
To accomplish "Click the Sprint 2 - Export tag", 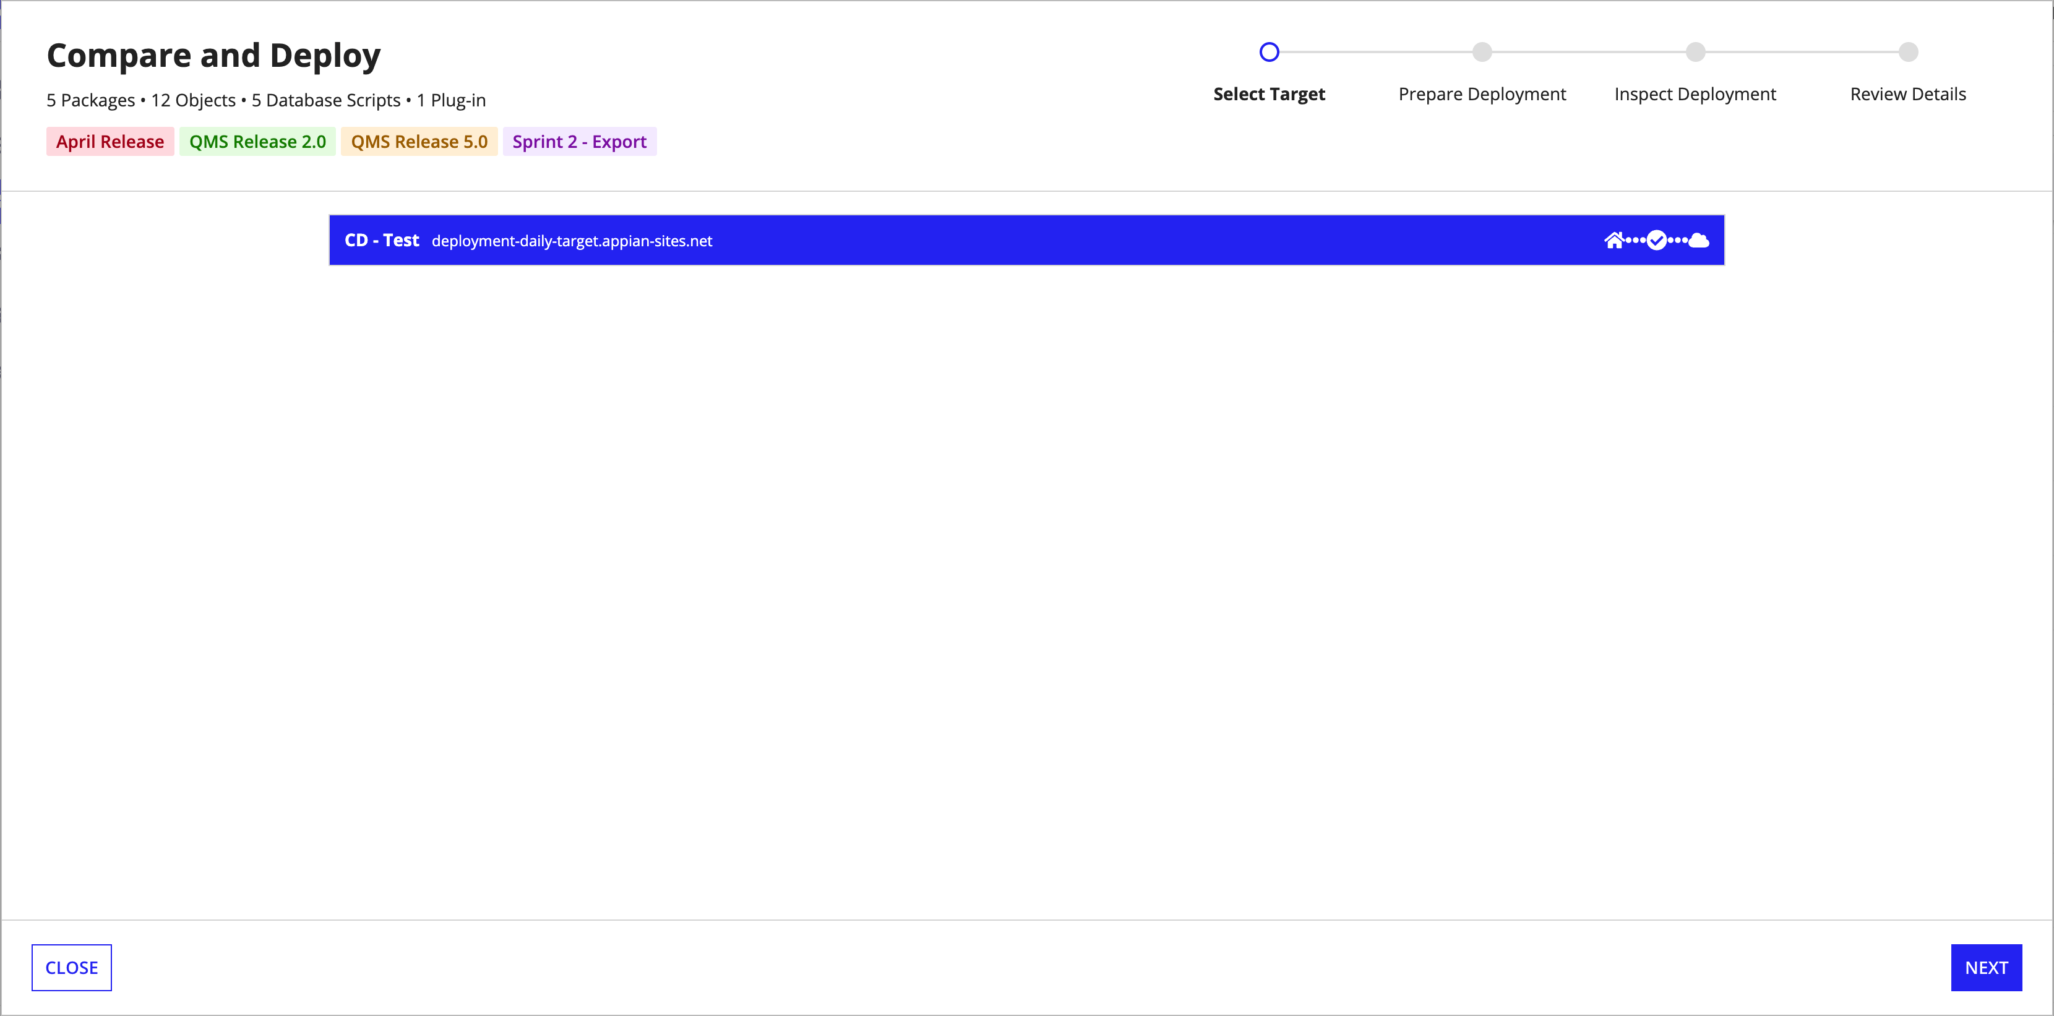I will 580,142.
